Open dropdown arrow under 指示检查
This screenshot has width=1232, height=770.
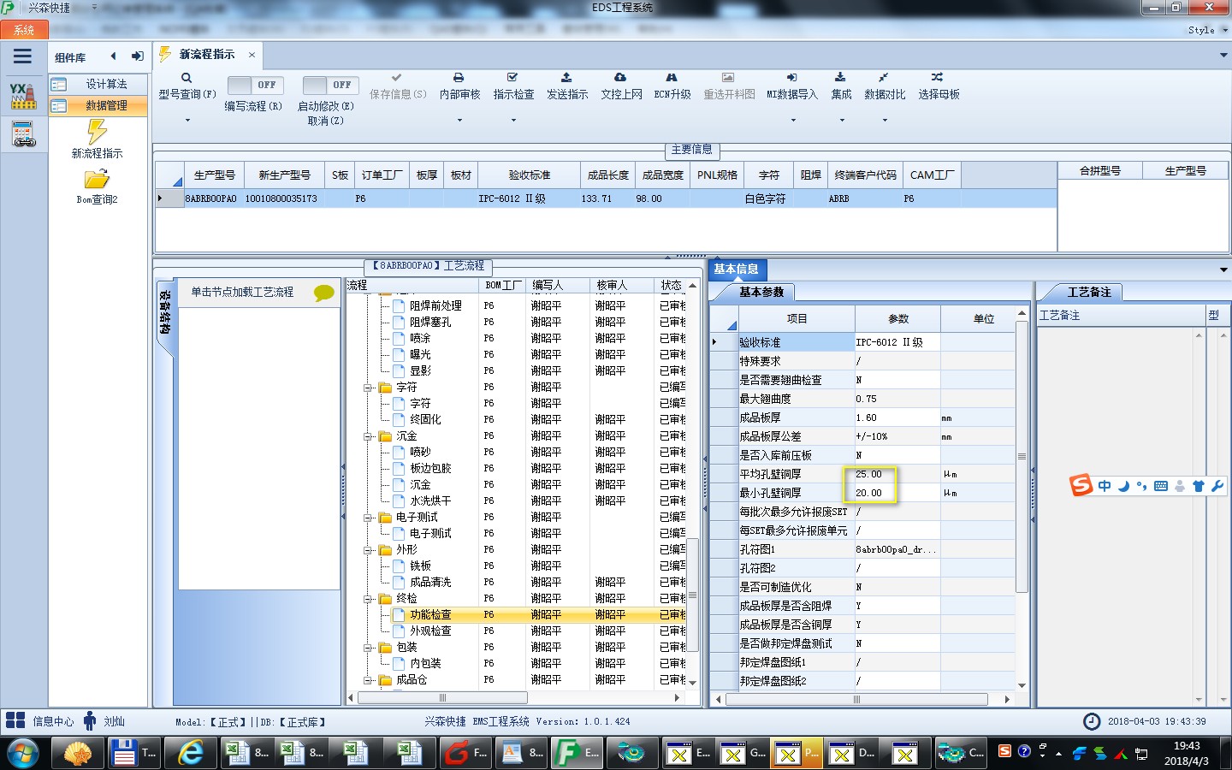(x=513, y=121)
